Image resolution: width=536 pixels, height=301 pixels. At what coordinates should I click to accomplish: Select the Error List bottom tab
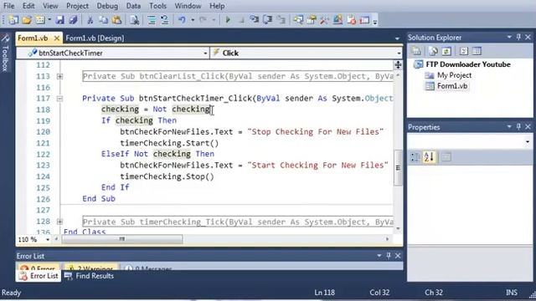pos(39,276)
